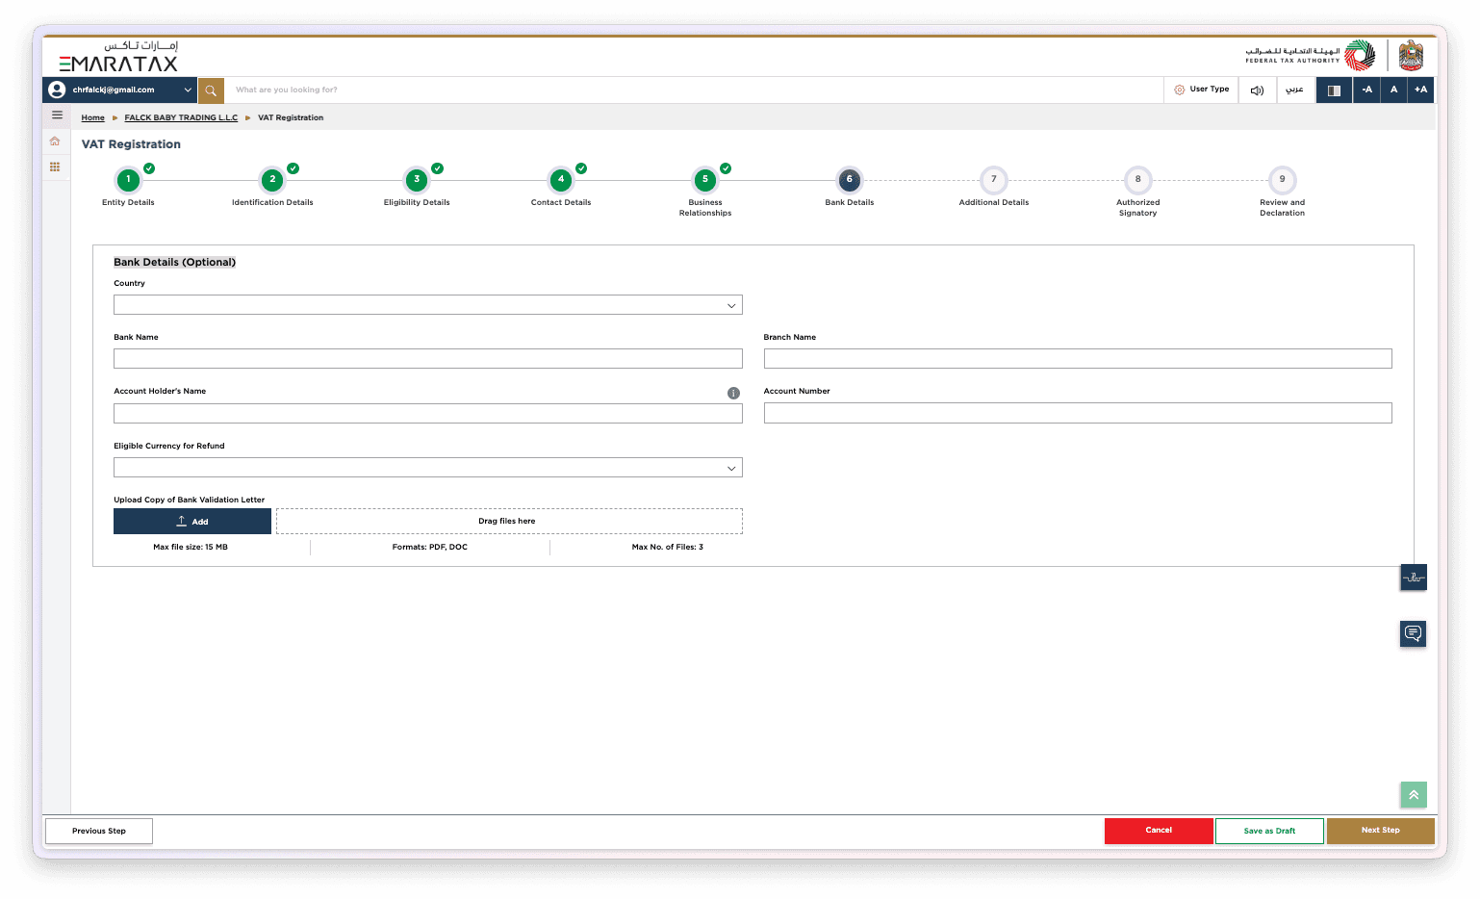
Task: Show Account Holder's Name info icon
Action: pos(733,393)
